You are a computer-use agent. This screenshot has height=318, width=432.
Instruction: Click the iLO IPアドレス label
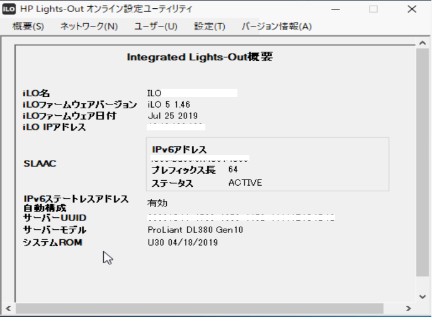click(54, 127)
